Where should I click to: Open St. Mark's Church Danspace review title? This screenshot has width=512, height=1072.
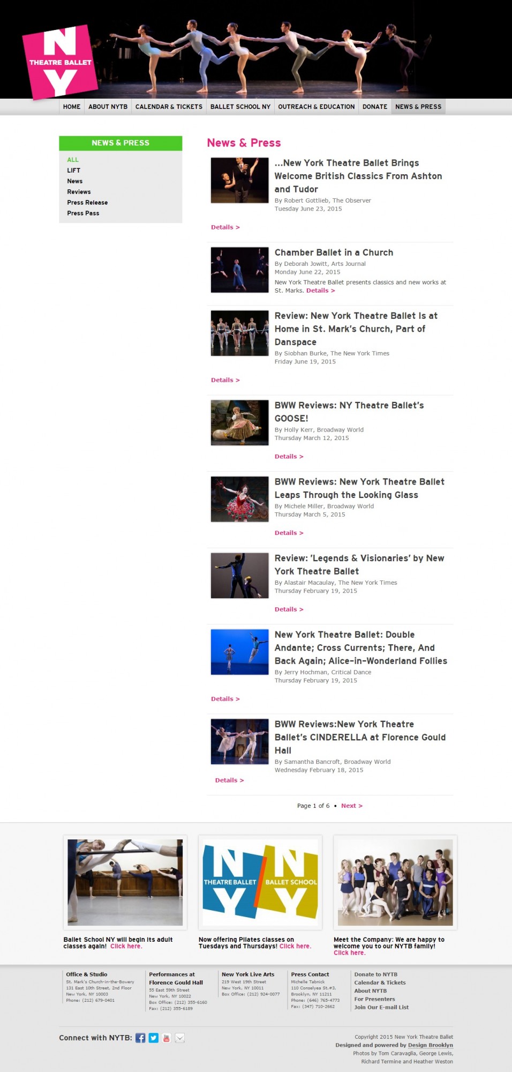click(356, 329)
